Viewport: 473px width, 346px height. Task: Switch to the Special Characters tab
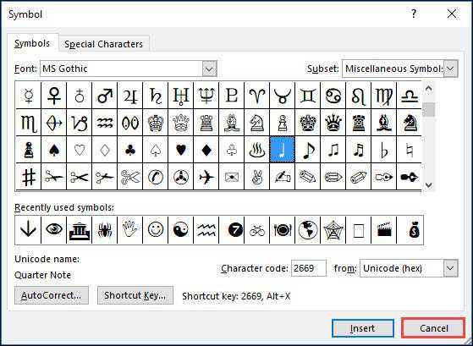[103, 44]
